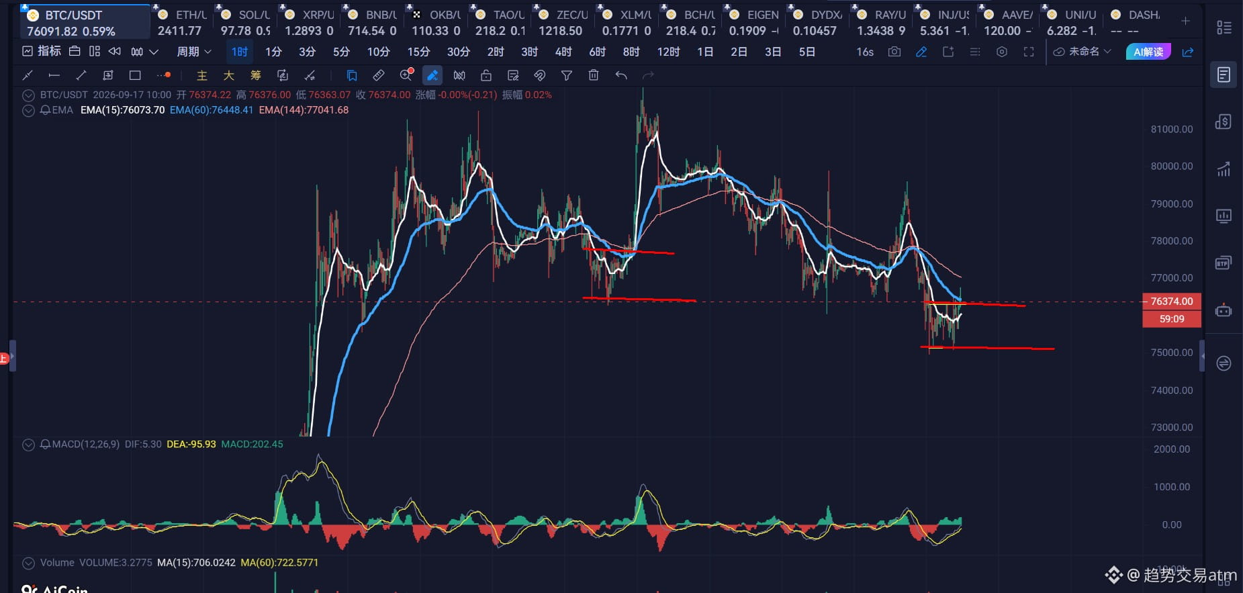Select the rectangle drawing tool

[x=135, y=75]
